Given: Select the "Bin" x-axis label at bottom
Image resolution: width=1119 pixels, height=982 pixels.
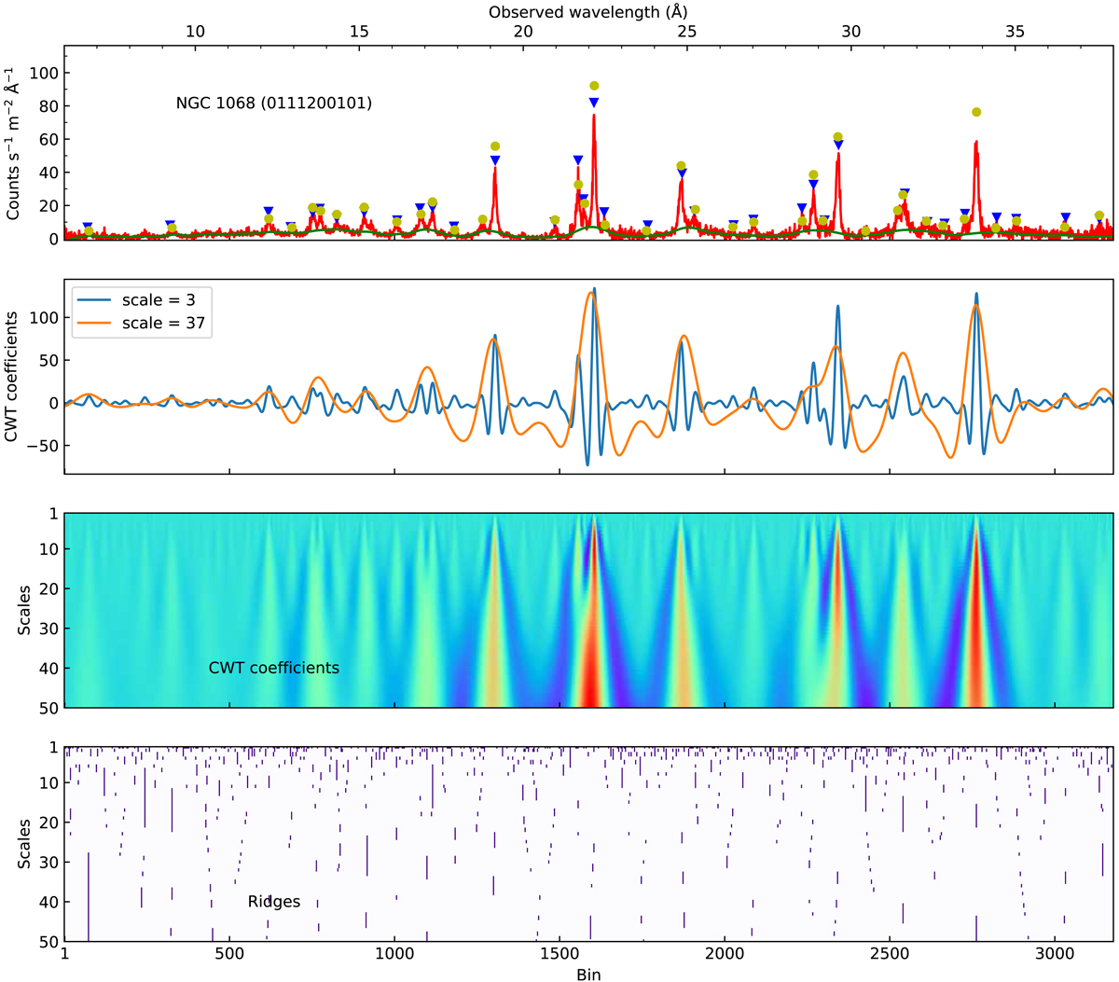Looking at the screenshot, I should 588,974.
